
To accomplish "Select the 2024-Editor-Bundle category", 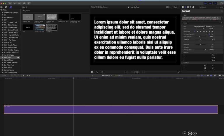I will tap(10, 25).
